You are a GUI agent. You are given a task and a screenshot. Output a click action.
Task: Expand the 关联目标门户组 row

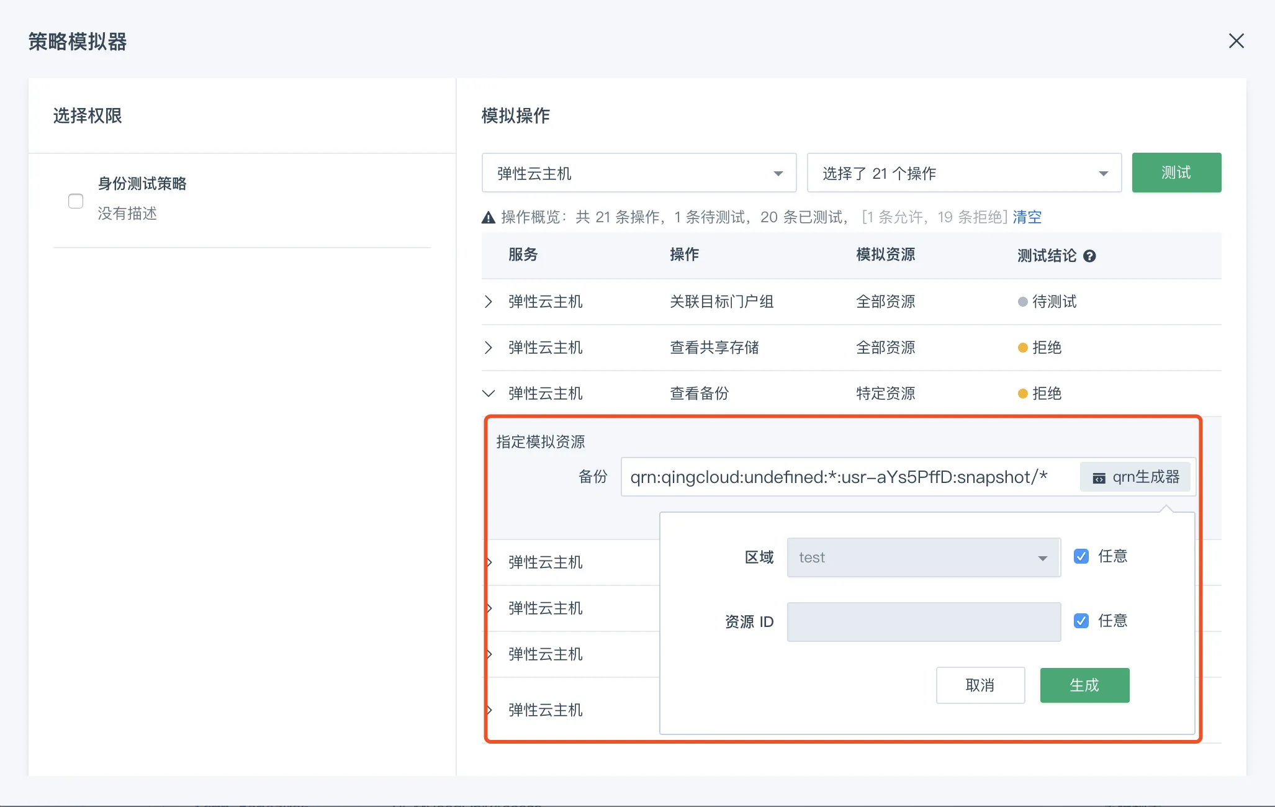pos(489,302)
